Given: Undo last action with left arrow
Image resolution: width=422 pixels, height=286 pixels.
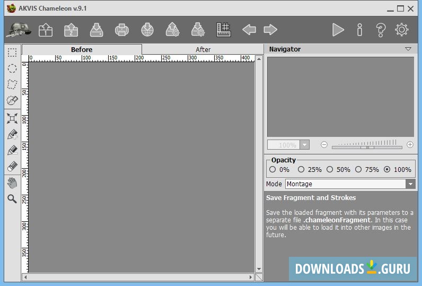Looking at the screenshot, I should (249, 30).
